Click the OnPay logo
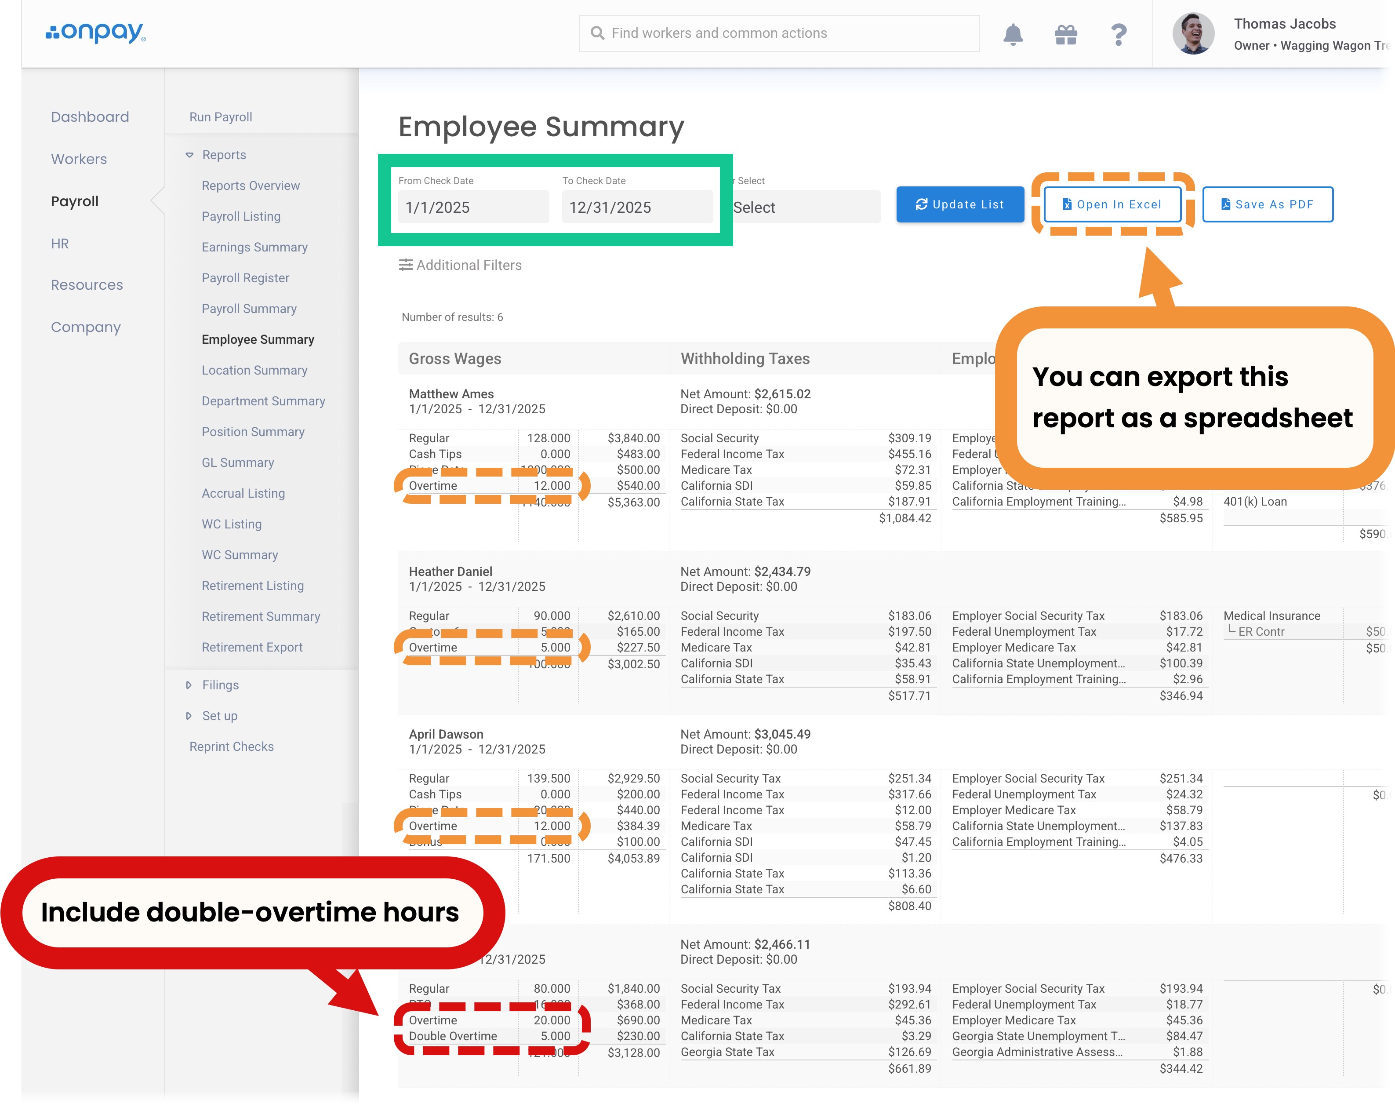The height and width of the screenshot is (1107, 1395). point(96,33)
